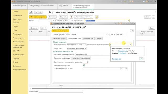
Task: Expand the Организация dropdown
Action: coord(126,21)
